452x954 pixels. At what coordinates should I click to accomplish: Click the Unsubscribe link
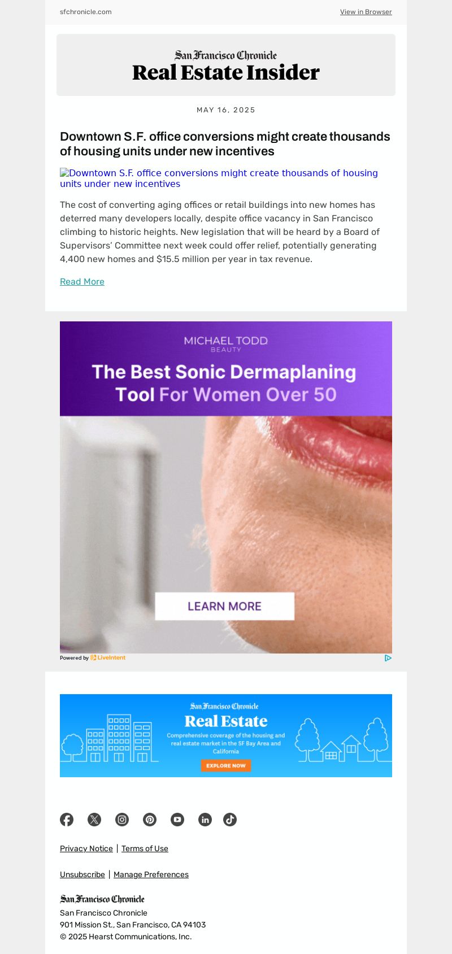click(x=82, y=874)
